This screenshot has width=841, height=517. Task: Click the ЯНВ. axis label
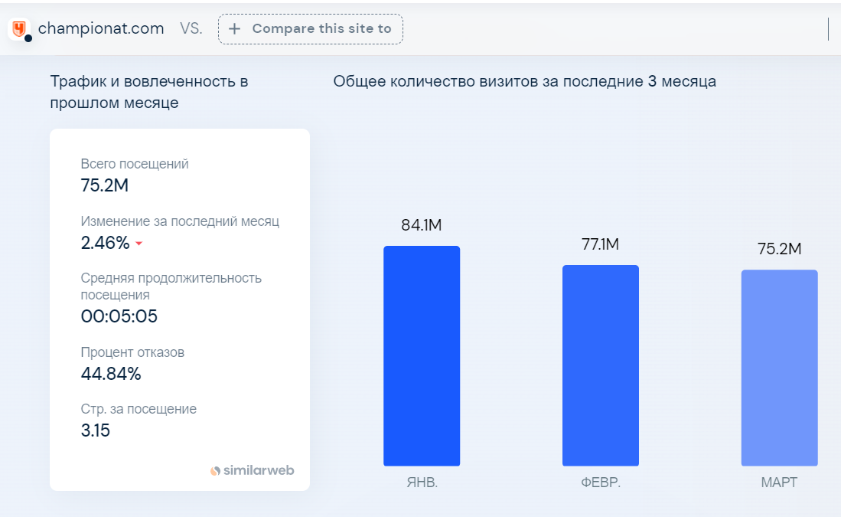(422, 482)
